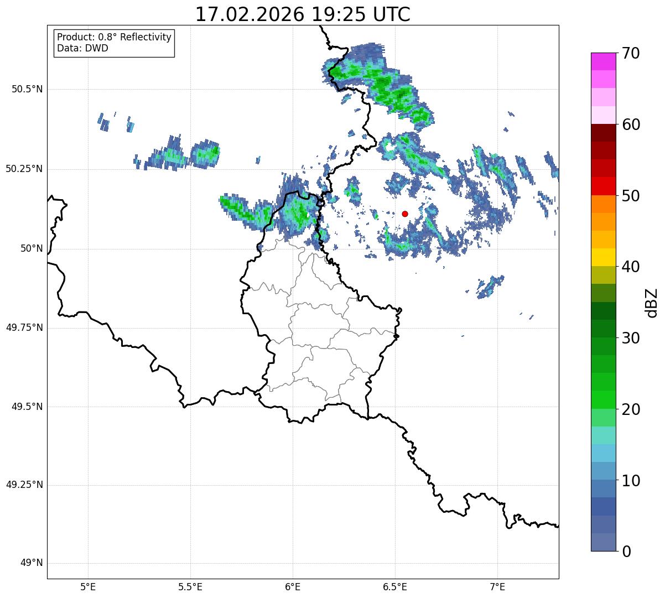Click the colorbar 10 tick label
The width and height of the screenshot is (665, 598).
tap(630, 480)
